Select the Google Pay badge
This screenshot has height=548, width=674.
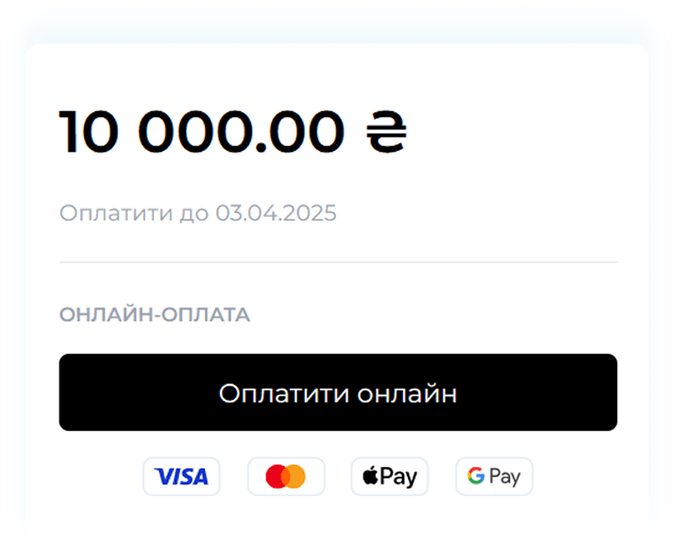click(494, 476)
